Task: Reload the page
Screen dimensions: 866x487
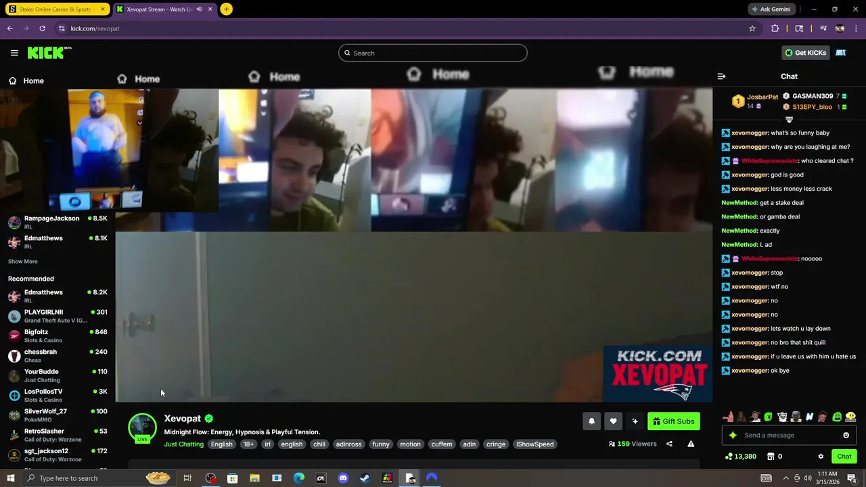Action: pos(42,28)
